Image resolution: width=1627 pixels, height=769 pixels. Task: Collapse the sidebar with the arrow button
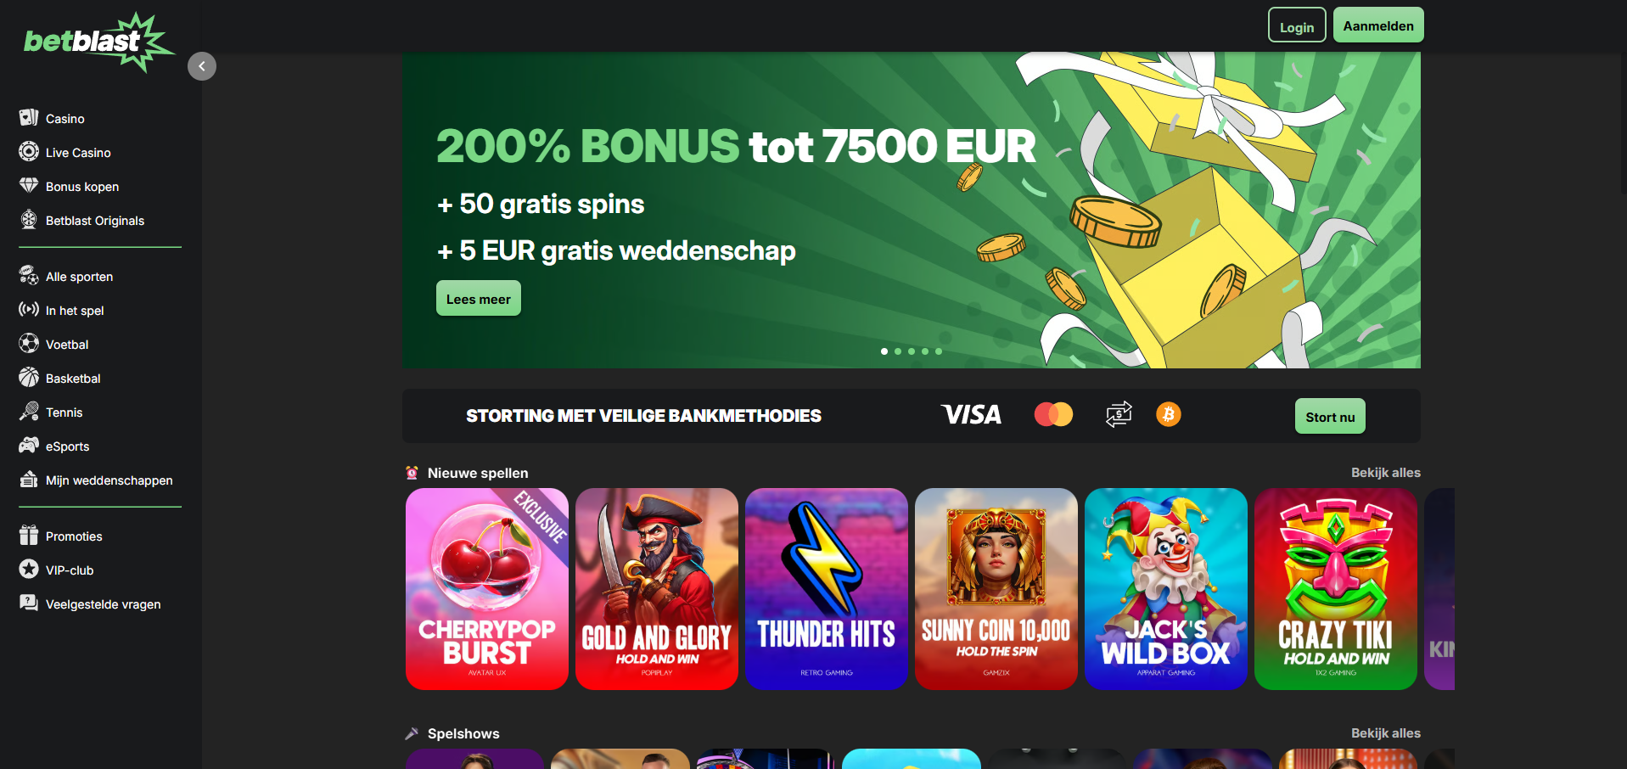click(x=202, y=66)
